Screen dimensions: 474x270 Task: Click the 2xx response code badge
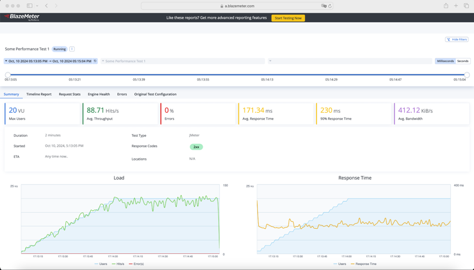pyautogui.click(x=196, y=147)
